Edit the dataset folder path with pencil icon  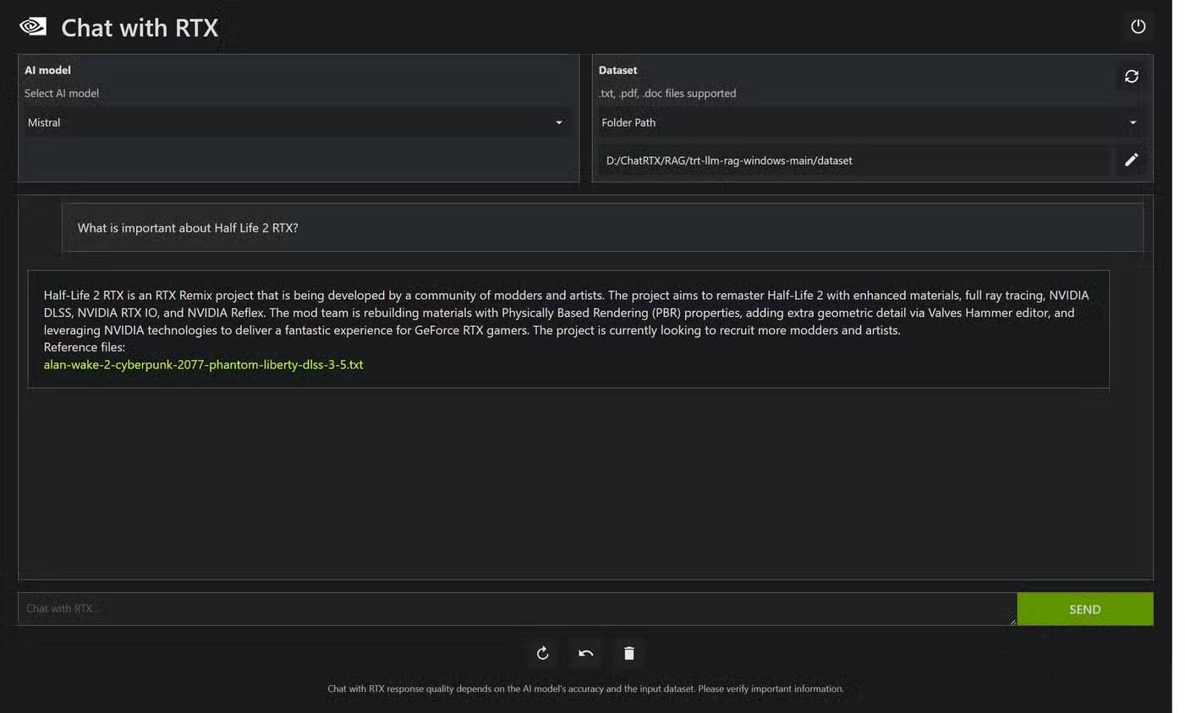click(1131, 160)
